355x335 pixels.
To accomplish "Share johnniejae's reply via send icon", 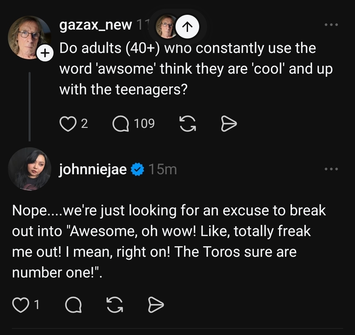I will pyautogui.click(x=156, y=306).
